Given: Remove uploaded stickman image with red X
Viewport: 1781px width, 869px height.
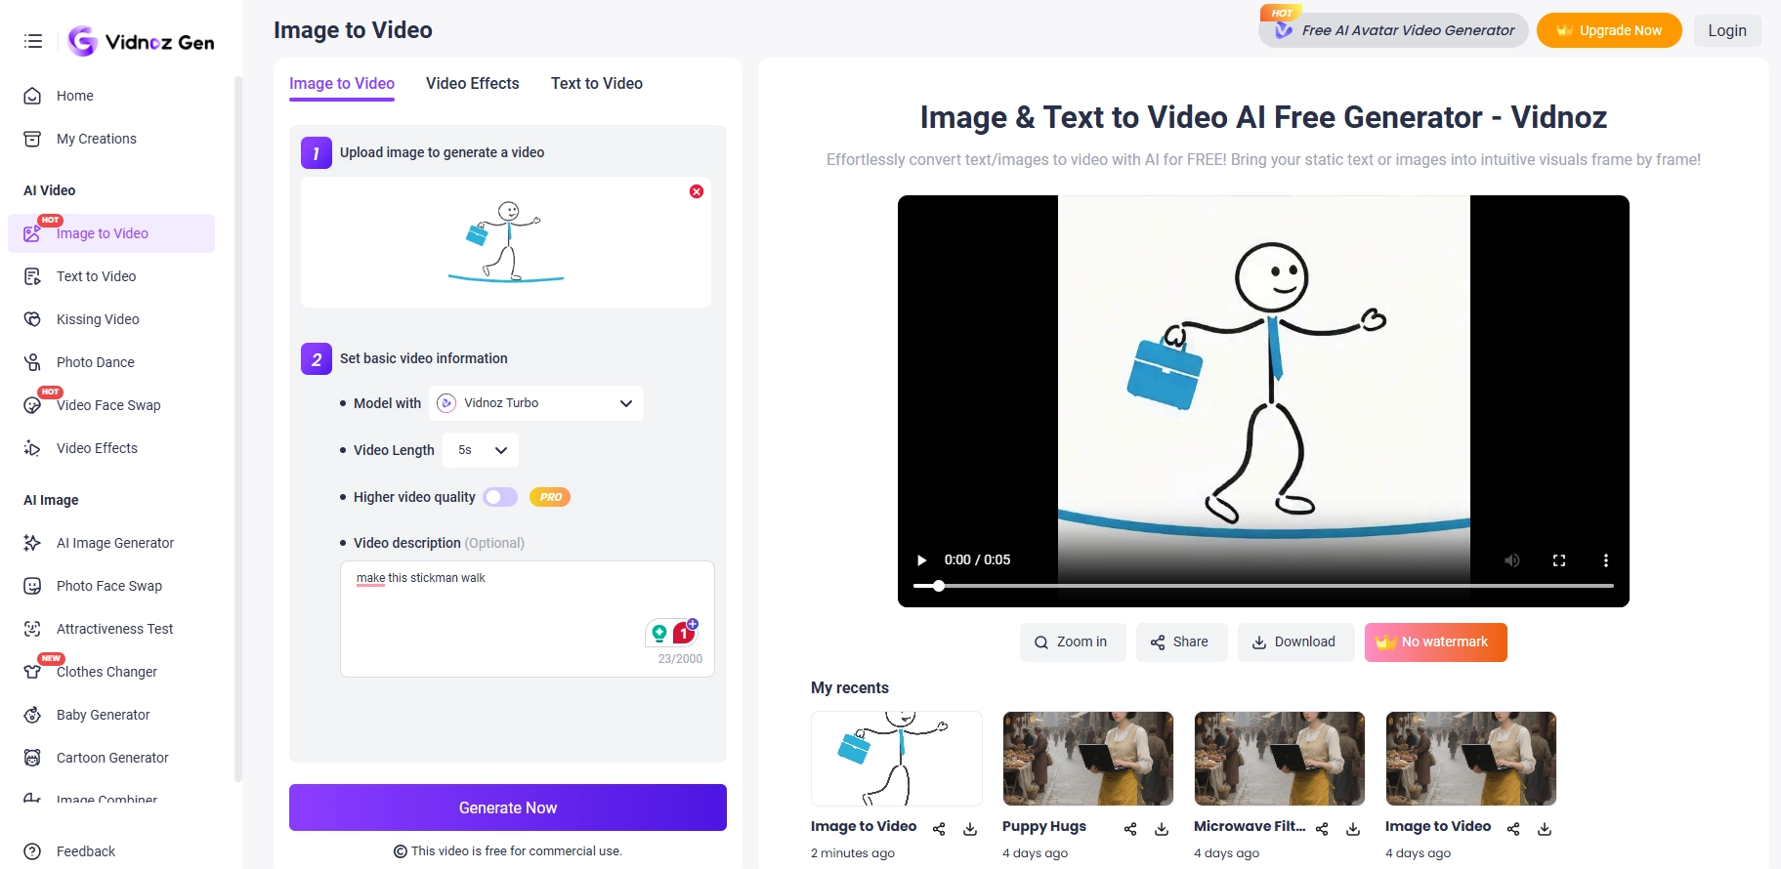Looking at the screenshot, I should (697, 191).
